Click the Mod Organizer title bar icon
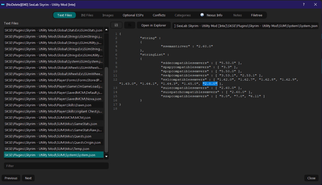The height and width of the screenshot is (185, 322). click(3, 4)
